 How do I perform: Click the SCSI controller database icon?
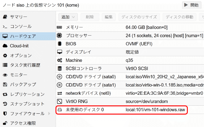tap(59, 69)
